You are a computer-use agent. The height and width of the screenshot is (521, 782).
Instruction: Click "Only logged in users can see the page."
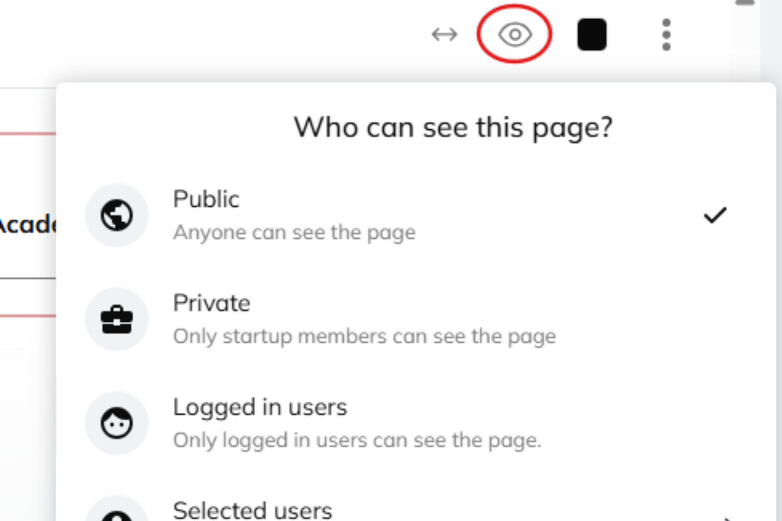coord(357,440)
